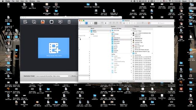This screenshot has width=196, height=110.
Task: Open the Apple menu
Action: (x=2, y=1)
